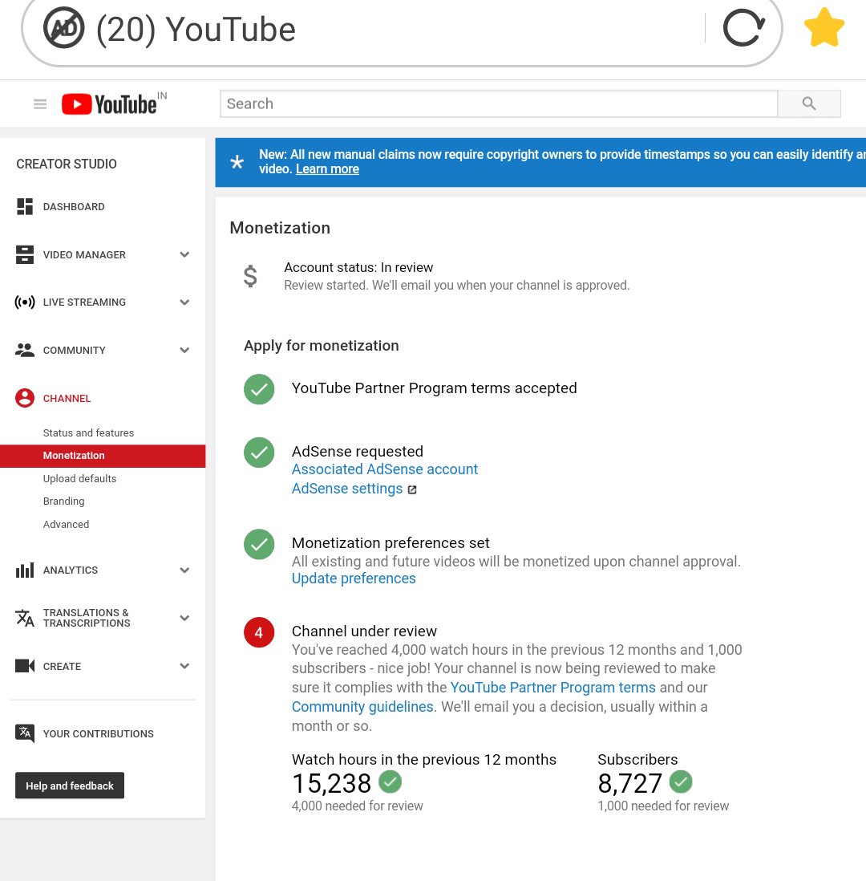Open Status and features submenu
The height and width of the screenshot is (881, 866).
(x=89, y=432)
